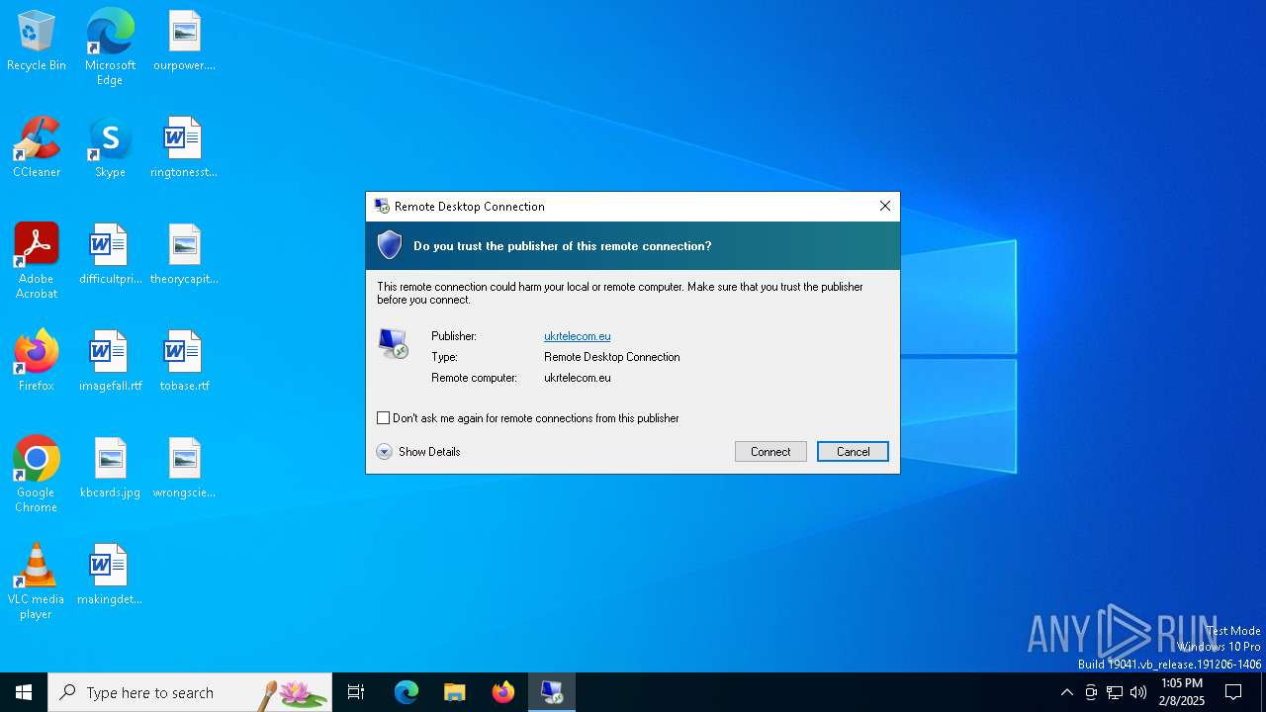
Task: Open the network status tray icon
Action: coord(1115,692)
